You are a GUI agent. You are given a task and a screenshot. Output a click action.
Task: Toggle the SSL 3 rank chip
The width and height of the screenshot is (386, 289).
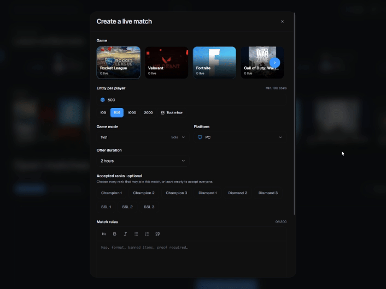(x=149, y=207)
